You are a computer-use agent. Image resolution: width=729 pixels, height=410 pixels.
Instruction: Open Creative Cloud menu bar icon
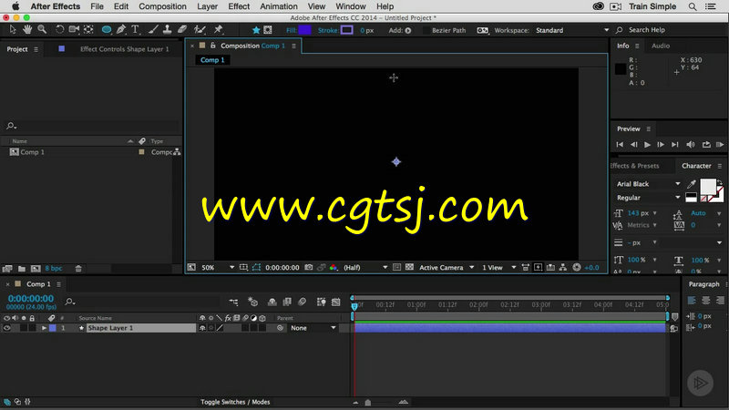click(x=599, y=6)
